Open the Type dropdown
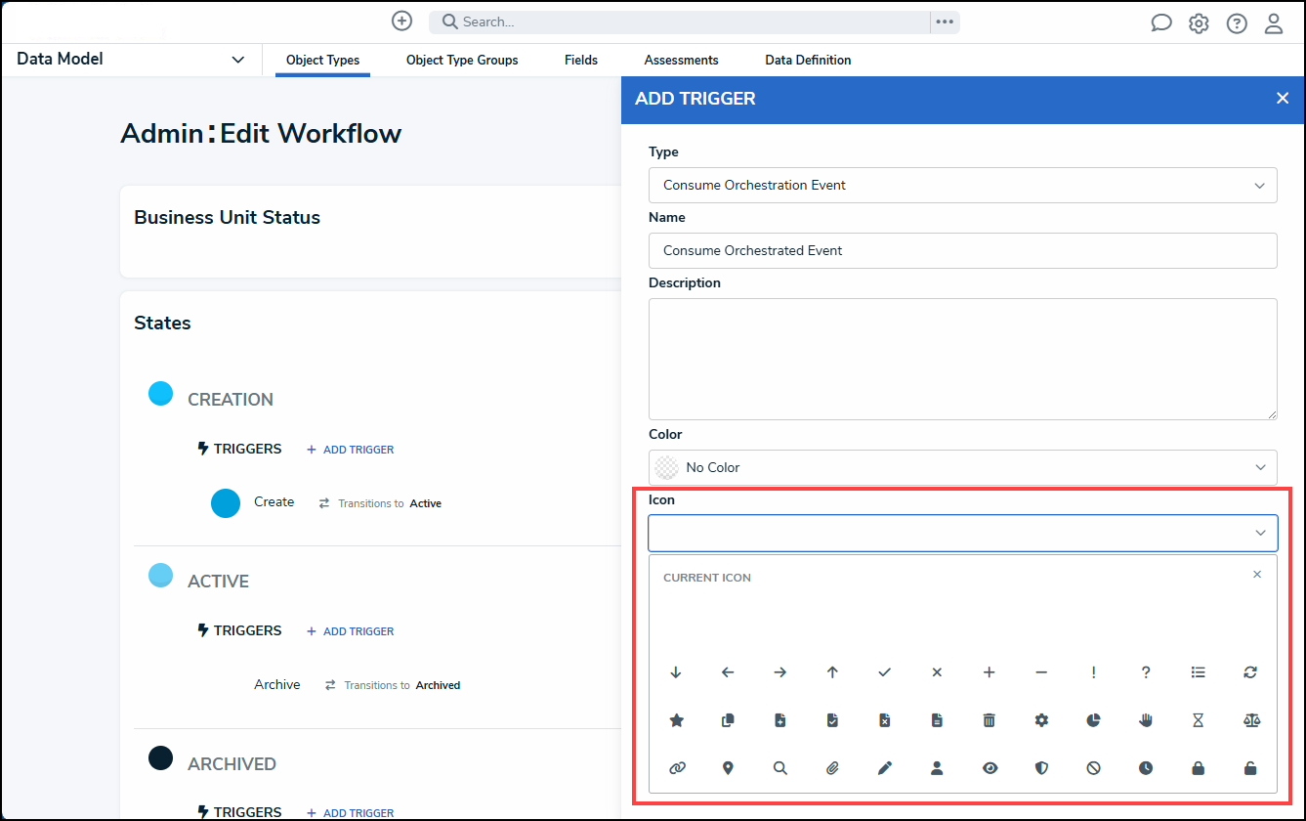Screen dimensions: 1306x821 pyautogui.click(x=962, y=185)
